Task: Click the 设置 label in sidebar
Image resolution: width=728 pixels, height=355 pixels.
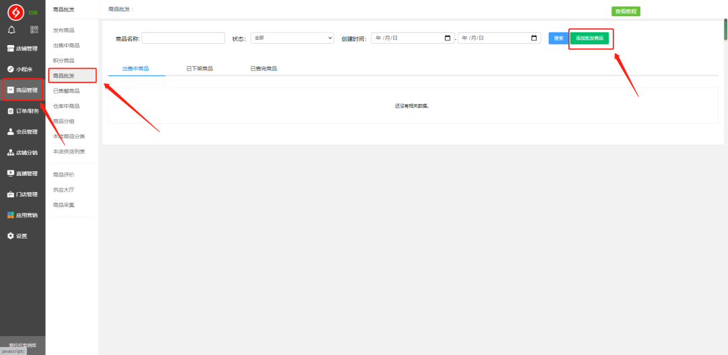Action: (22, 236)
